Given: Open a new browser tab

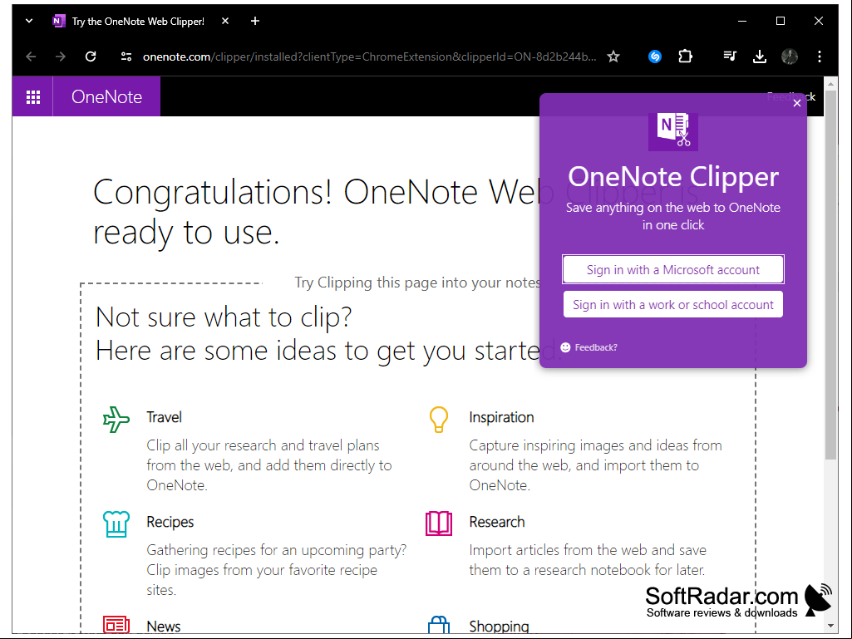Looking at the screenshot, I should (x=255, y=22).
